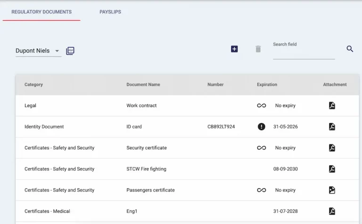Click the Number column header
Screen dimensions: 362x224
point(215,85)
